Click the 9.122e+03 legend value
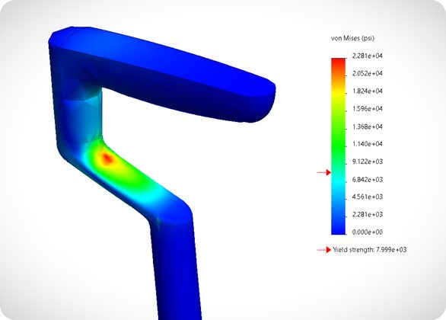Image resolution: width=446 pixels, height=320 pixels. pyautogui.click(x=367, y=162)
